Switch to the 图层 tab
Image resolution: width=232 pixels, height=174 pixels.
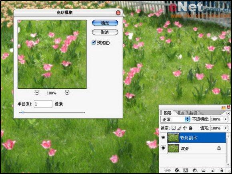tap(167, 113)
